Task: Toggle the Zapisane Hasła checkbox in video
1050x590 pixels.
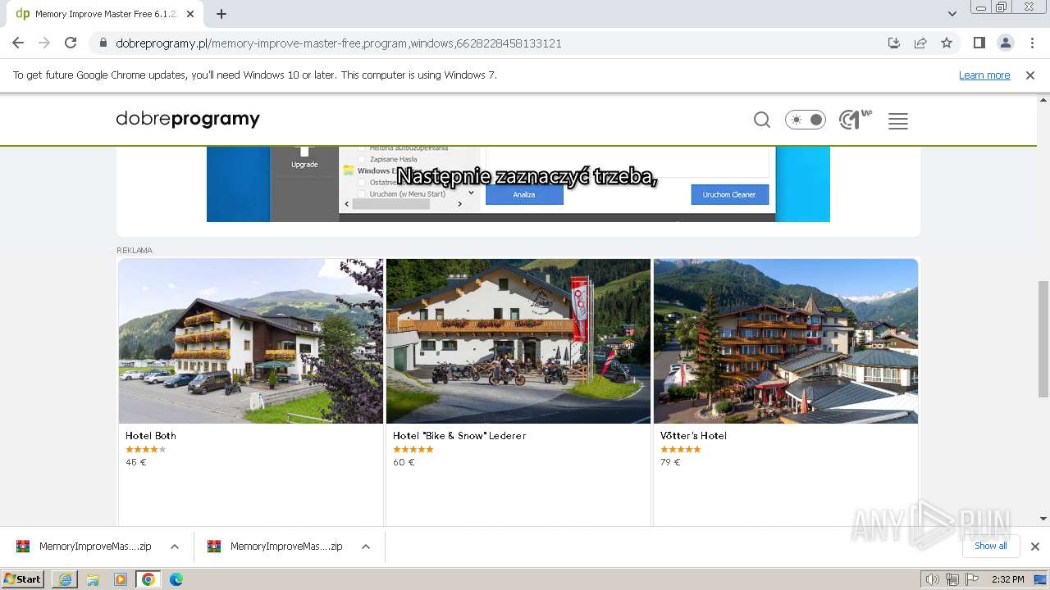Action: point(363,159)
